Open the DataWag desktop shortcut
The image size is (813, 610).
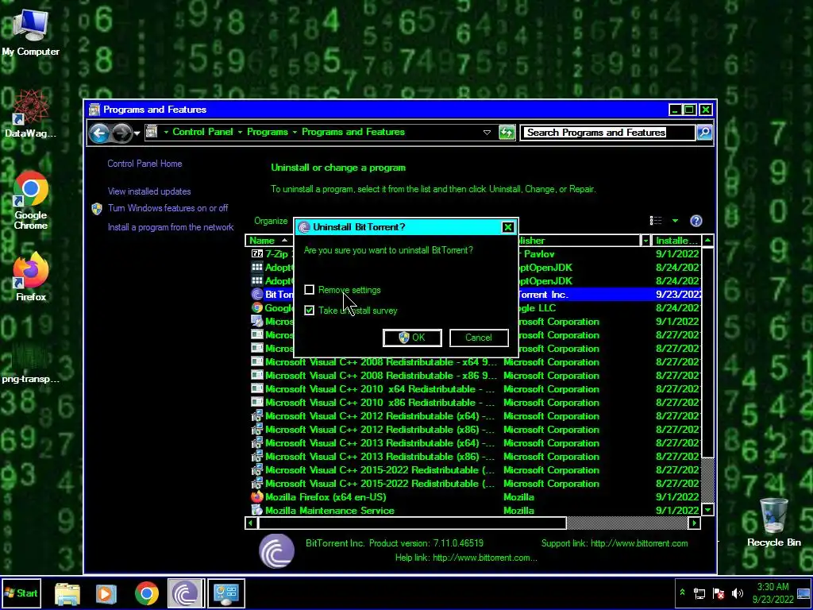point(30,114)
